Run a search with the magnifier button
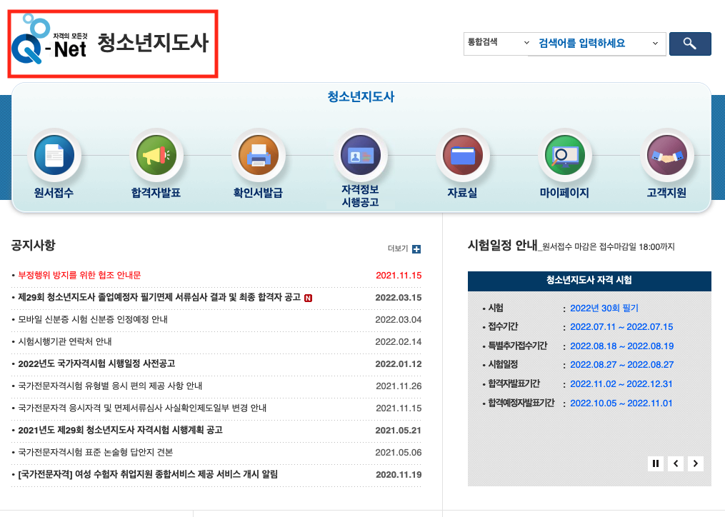This screenshot has height=517, width=725. (x=689, y=44)
